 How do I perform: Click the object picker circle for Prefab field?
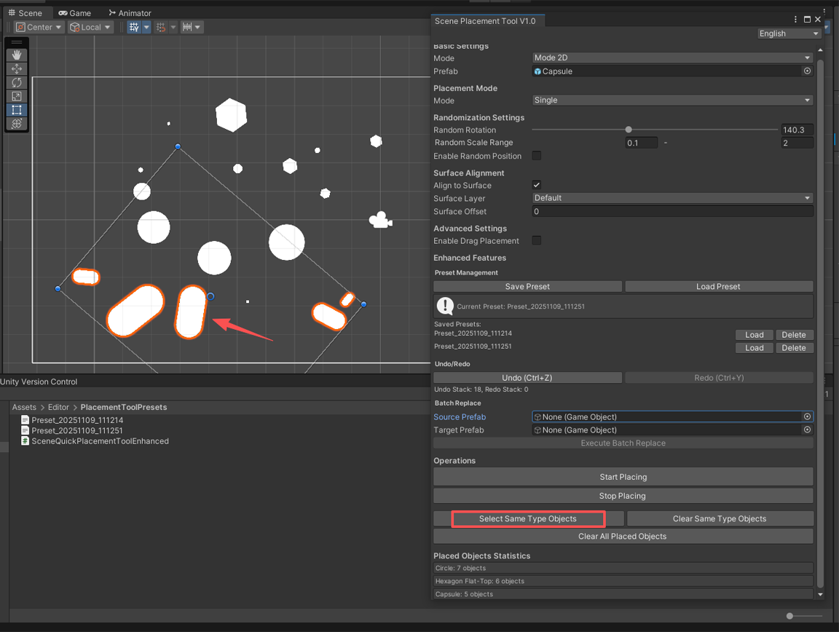point(807,71)
